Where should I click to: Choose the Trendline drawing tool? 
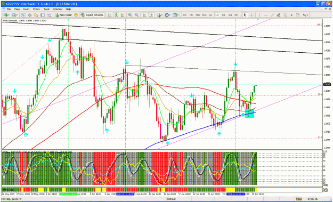pyautogui.click(x=272, y=15)
